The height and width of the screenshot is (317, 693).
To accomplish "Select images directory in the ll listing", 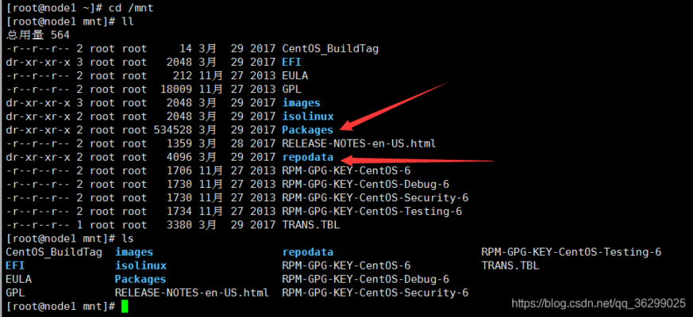I will click(301, 102).
